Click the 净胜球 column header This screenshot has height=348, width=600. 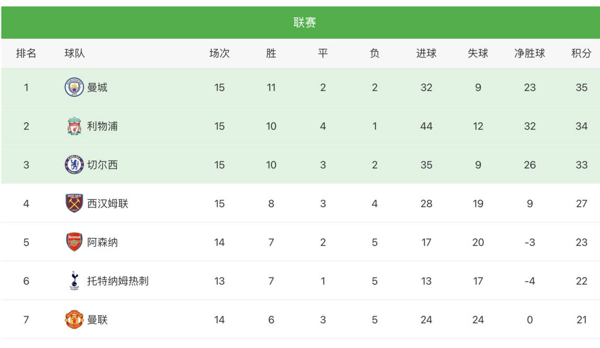[530, 53]
